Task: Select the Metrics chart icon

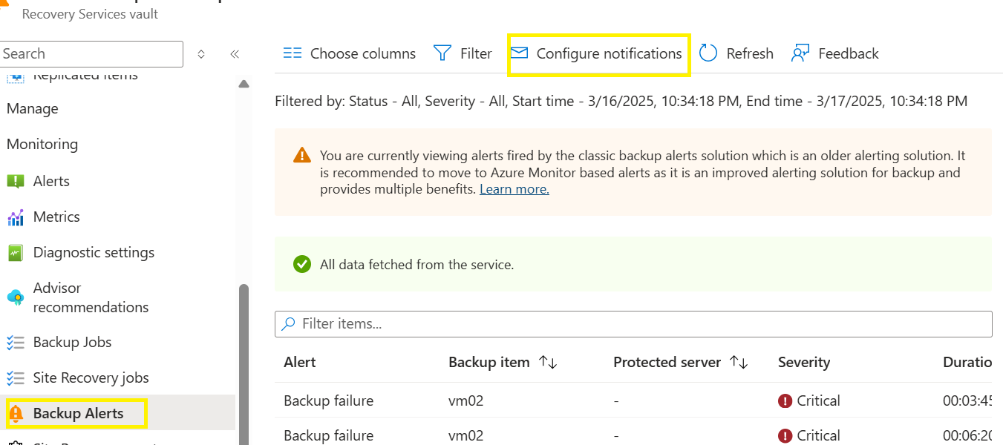Action: coord(16,217)
